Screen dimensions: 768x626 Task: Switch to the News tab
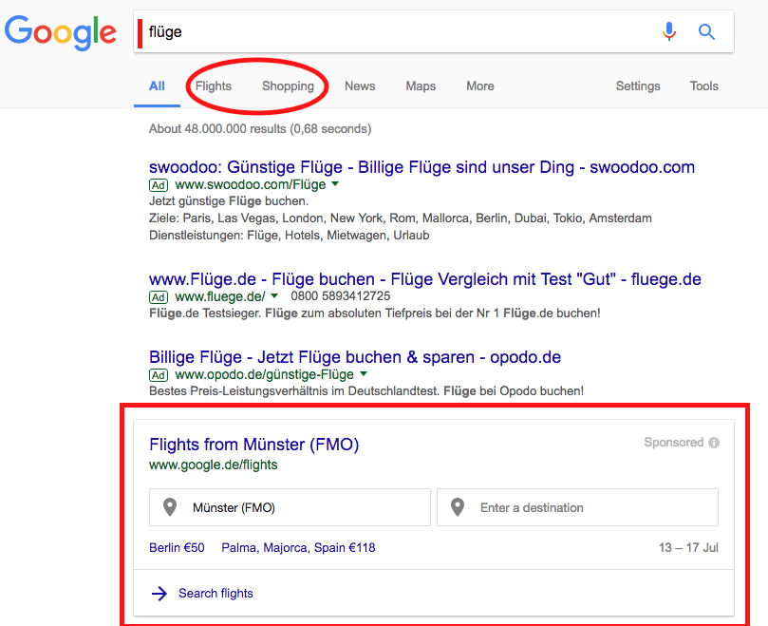pos(360,86)
